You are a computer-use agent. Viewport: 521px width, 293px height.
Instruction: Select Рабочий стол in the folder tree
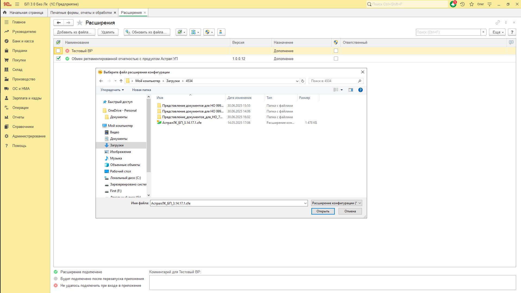(x=120, y=171)
